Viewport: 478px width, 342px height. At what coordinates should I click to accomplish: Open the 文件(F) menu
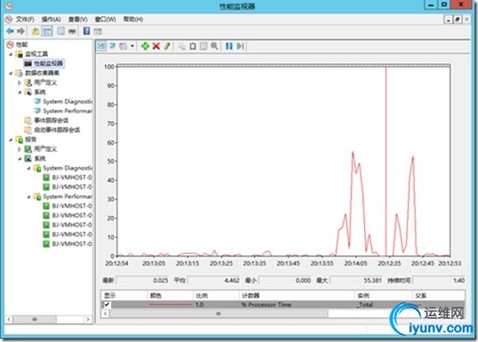[25, 20]
